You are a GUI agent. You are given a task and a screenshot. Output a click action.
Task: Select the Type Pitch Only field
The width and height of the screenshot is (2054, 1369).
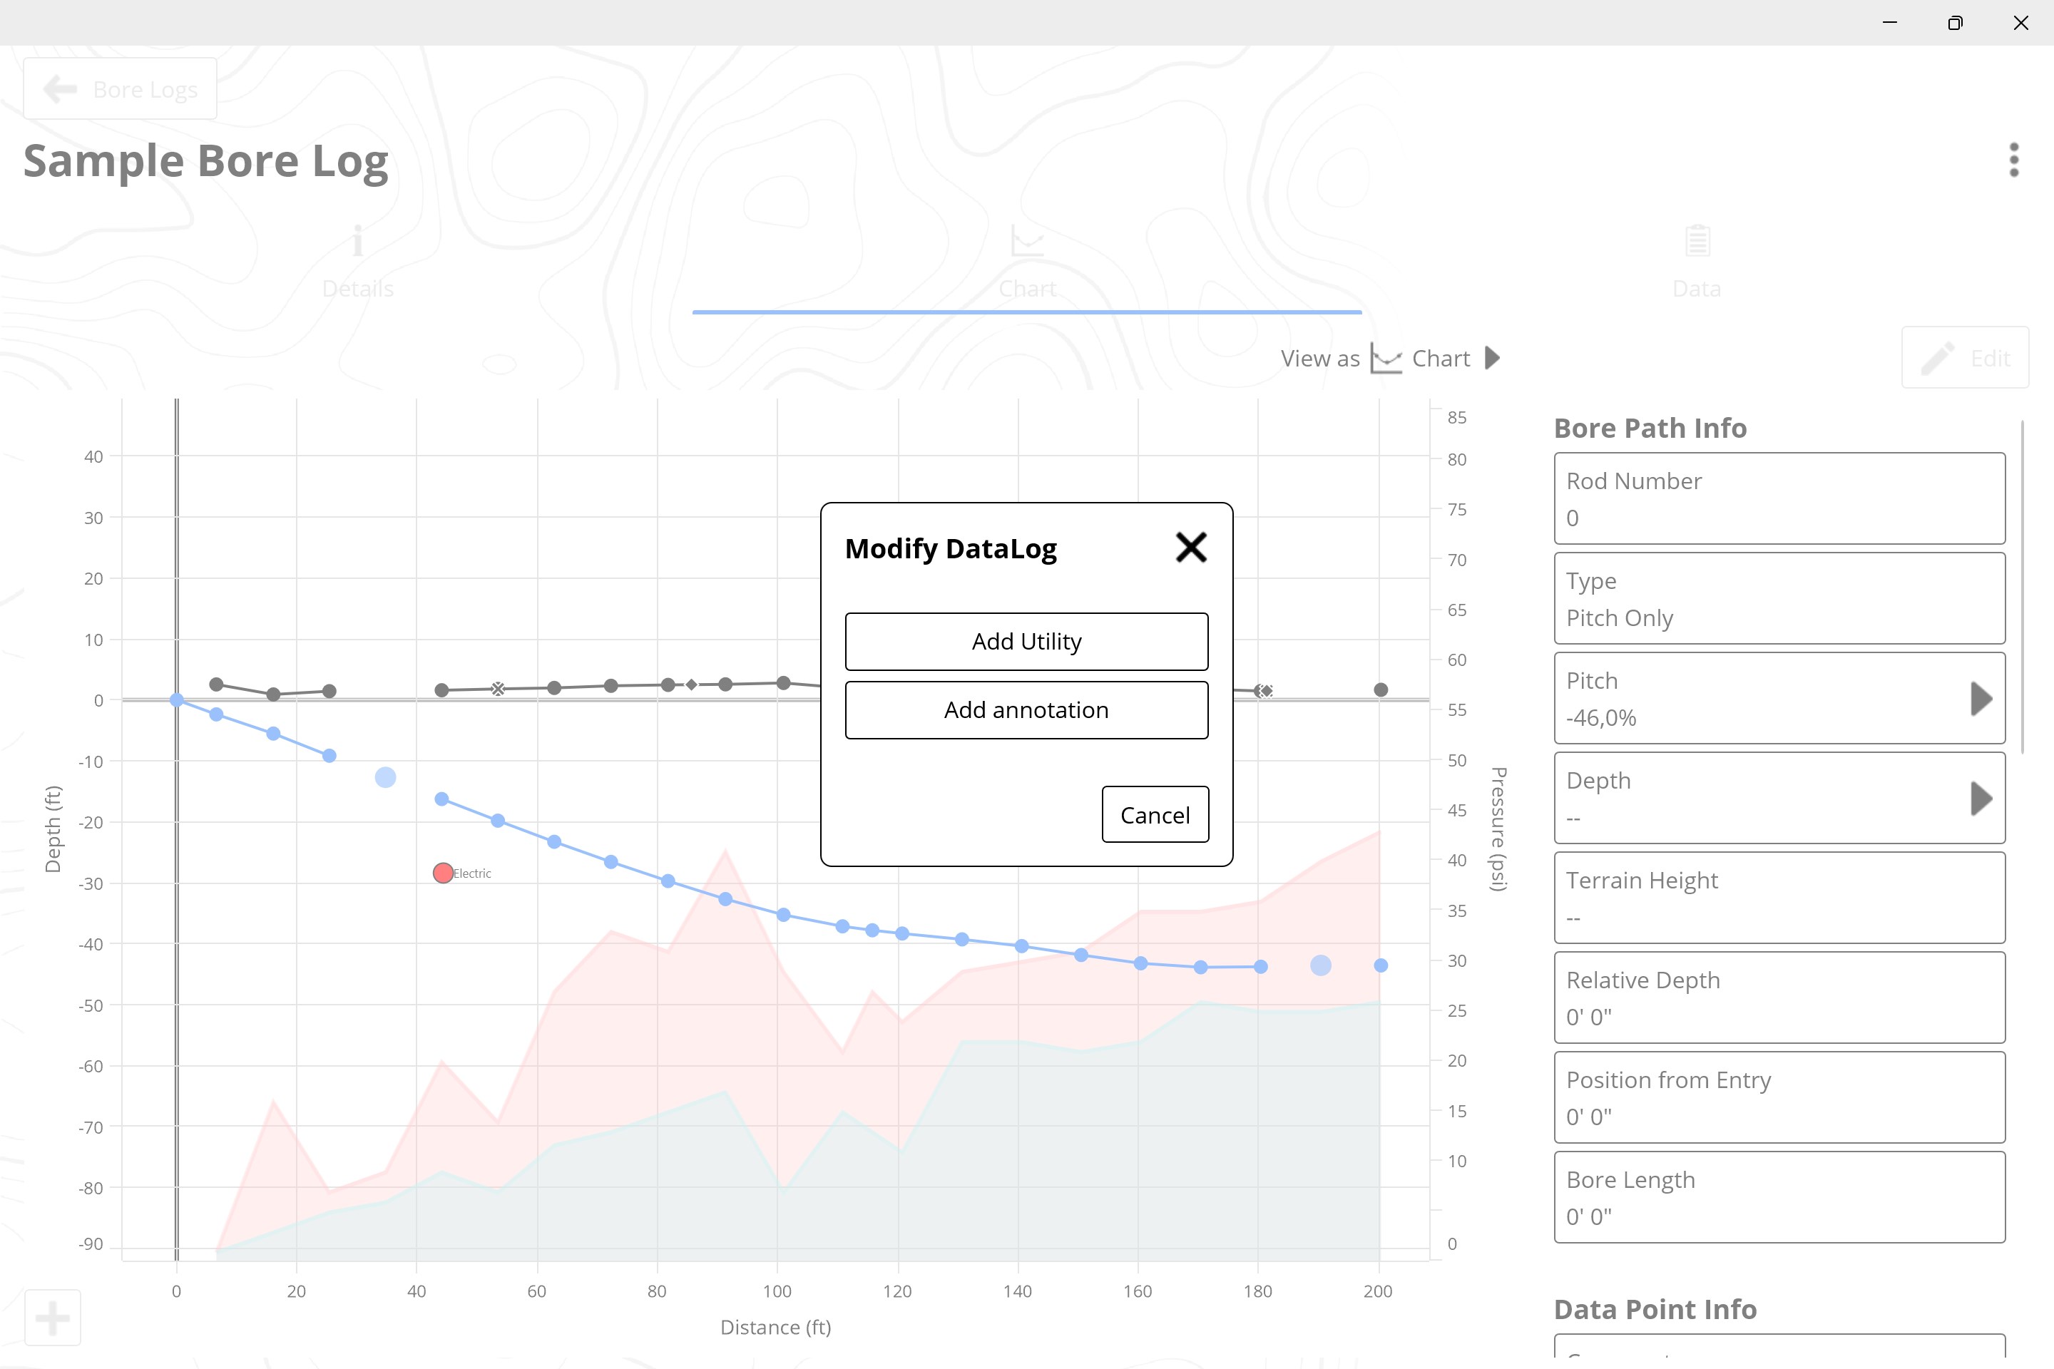tap(1779, 598)
